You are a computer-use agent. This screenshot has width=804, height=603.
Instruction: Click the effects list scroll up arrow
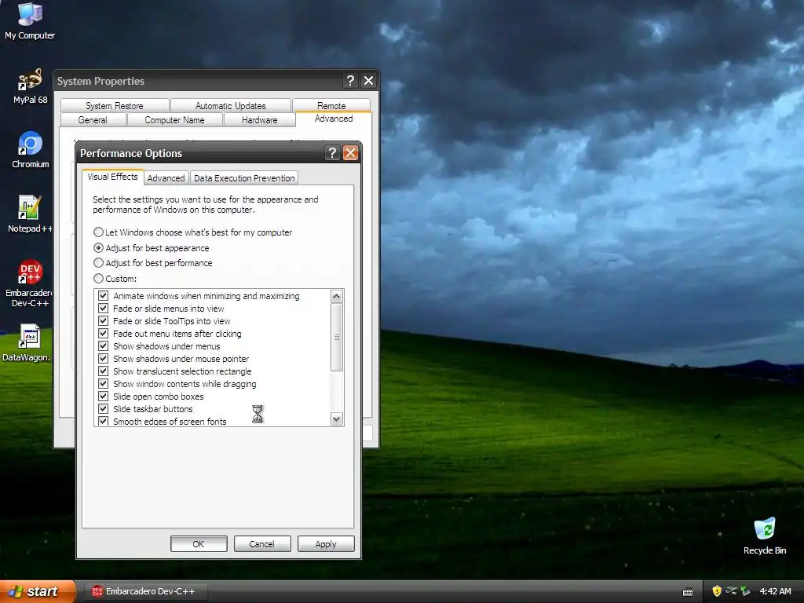[336, 296]
